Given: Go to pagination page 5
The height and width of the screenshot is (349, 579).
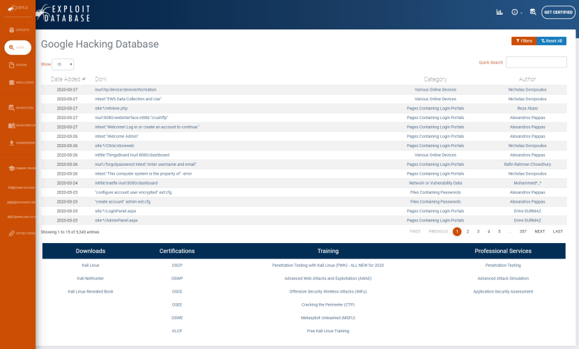Looking at the screenshot, I should tap(499, 231).
